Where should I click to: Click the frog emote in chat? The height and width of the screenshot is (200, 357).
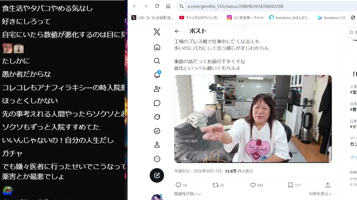click(8, 190)
